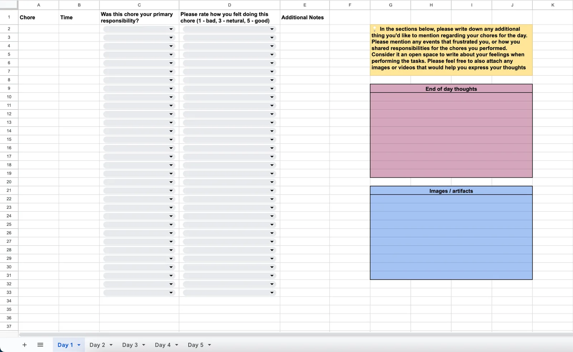Screen dimensions: 573x352
Task: Select row 1 header
Action: tap(9, 17)
